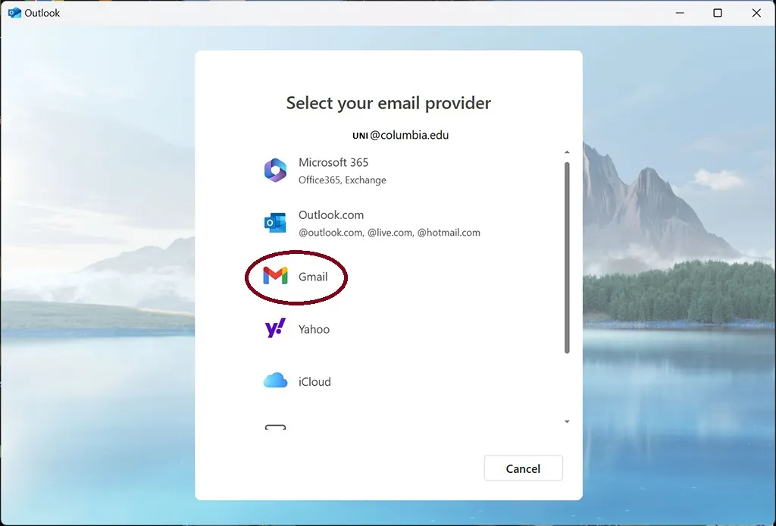Select the iCloud provider label

click(314, 381)
